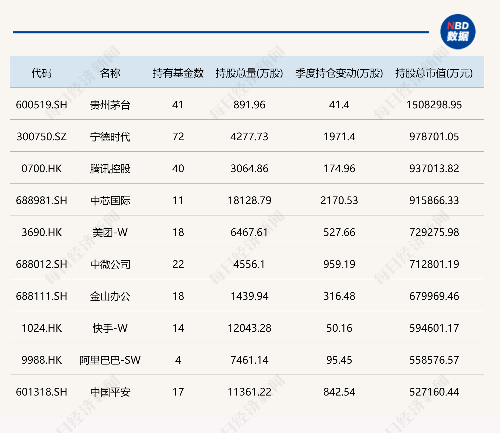Select the 贵州茅台 name cell
This screenshot has width=500, height=433.
pyautogui.click(x=110, y=105)
